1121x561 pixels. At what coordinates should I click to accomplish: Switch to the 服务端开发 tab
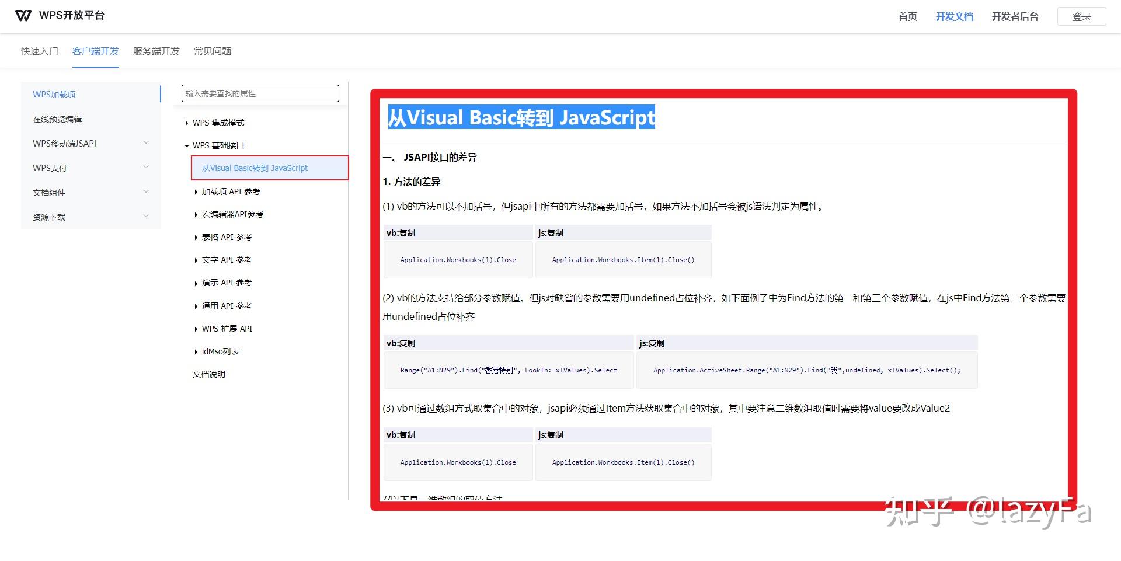[155, 51]
